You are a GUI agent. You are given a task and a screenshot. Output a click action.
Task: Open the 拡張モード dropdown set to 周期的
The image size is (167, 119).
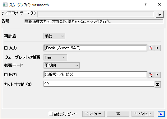point(62,65)
